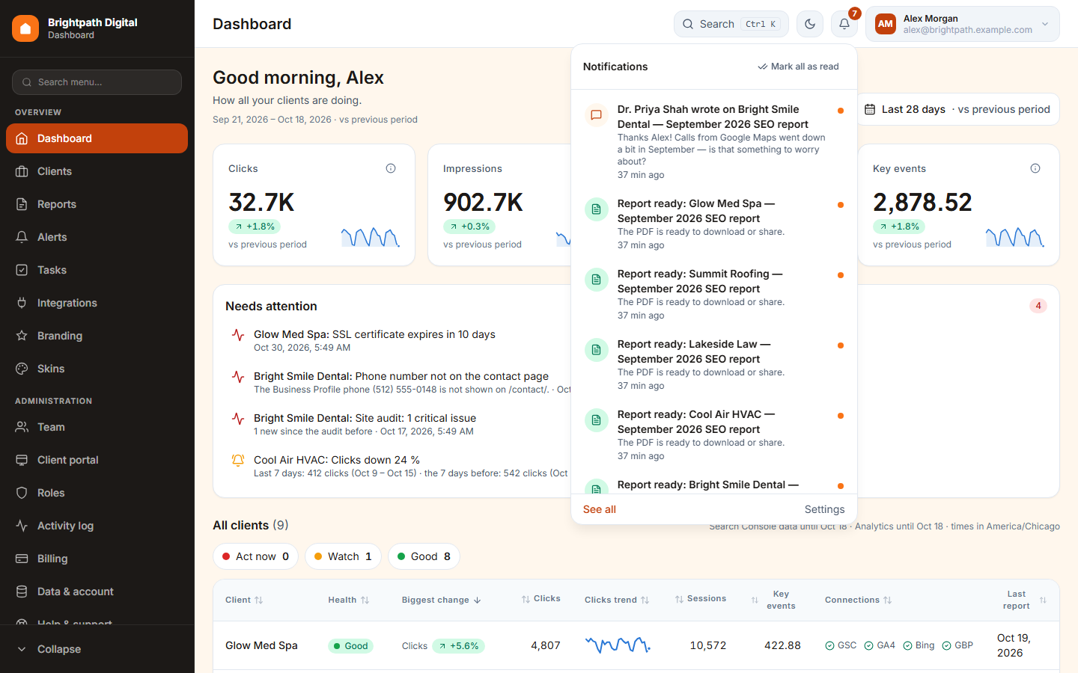Viewport: 1078px width, 673px height.
Task: Click the Lakeside Law report-ready document icon
Action: click(597, 350)
